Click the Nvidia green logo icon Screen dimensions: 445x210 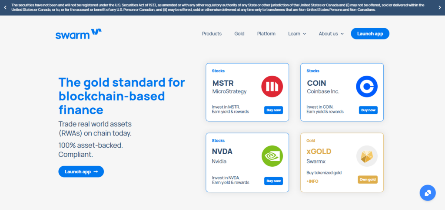[x=272, y=156]
